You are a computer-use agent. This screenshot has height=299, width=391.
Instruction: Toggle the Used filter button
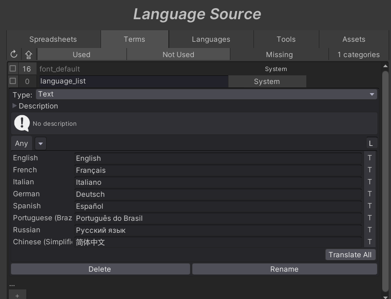click(x=81, y=54)
